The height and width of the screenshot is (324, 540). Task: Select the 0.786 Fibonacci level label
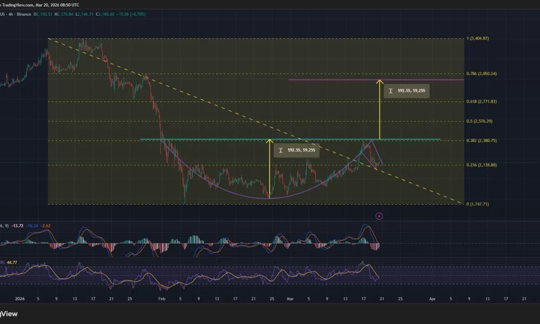tap(483, 73)
